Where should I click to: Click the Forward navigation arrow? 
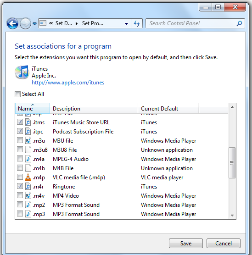coord(25,23)
